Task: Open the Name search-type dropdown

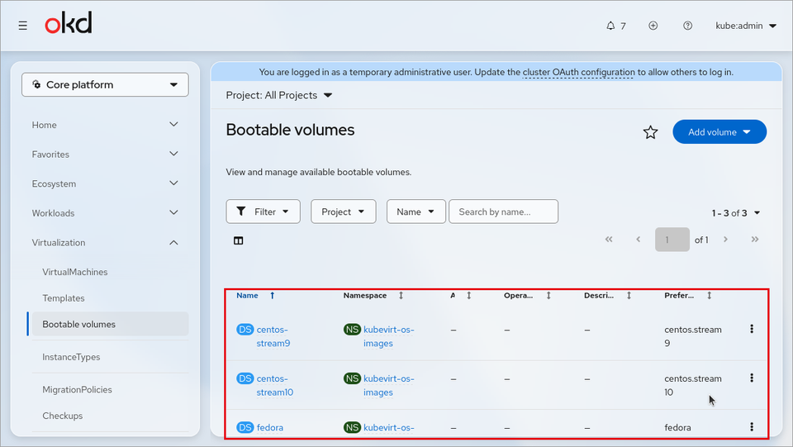Action: 415,212
